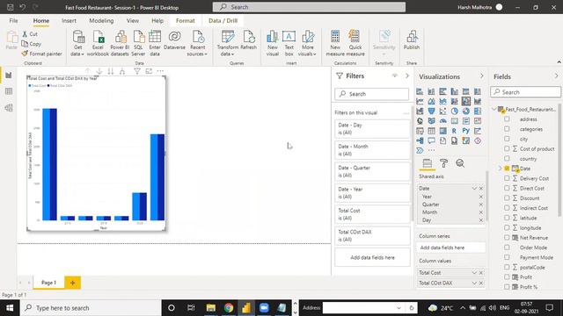Viewport: 563px width, 316px height.
Task: Tick the categories field checkbox
Action: click(507, 129)
